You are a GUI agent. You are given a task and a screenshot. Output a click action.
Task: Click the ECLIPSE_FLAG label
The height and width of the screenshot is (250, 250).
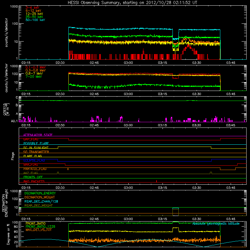pyautogui.click(x=34, y=160)
